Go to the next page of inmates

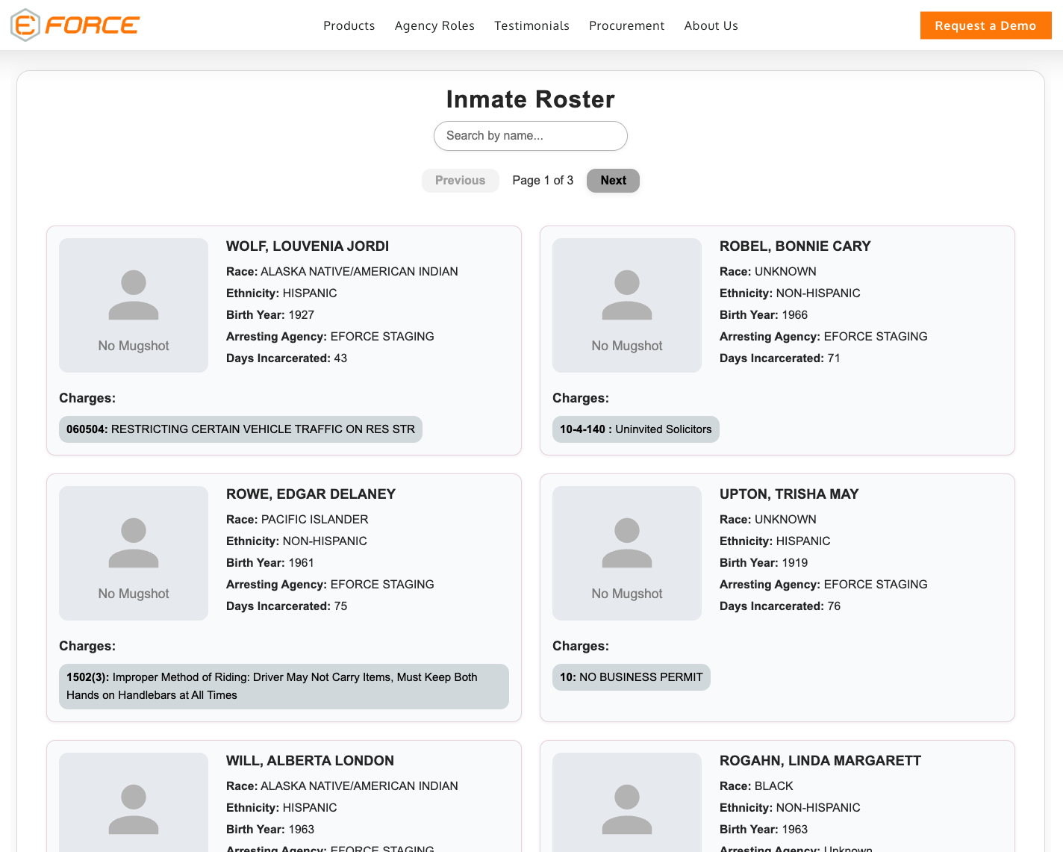tap(612, 180)
